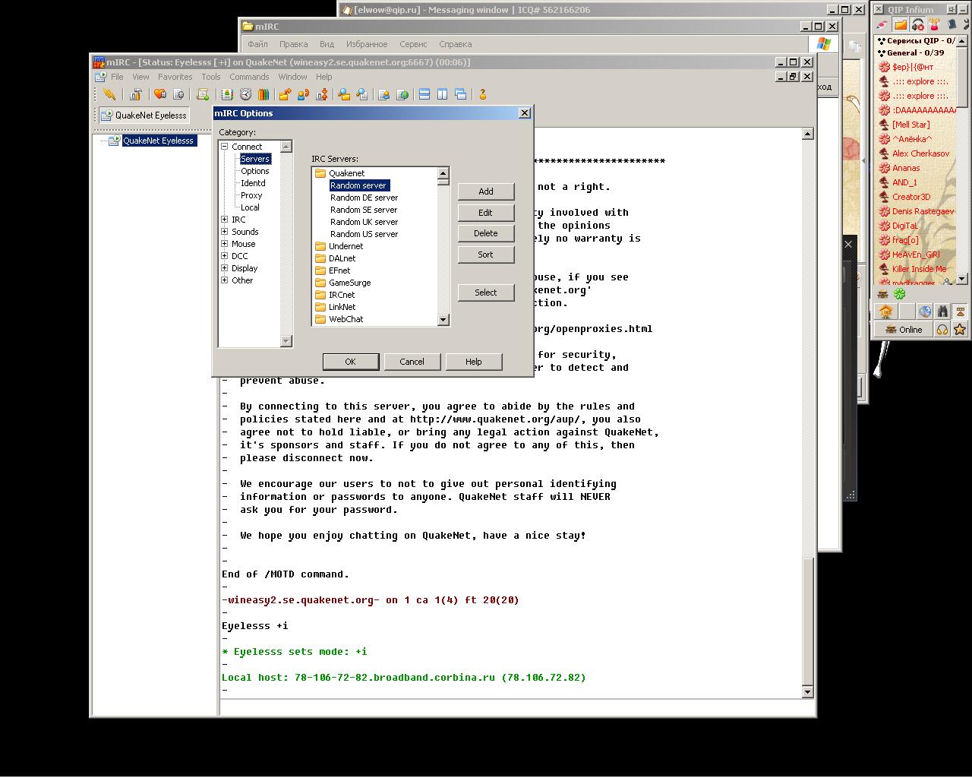Expand the Other category in options tree

tap(225, 280)
